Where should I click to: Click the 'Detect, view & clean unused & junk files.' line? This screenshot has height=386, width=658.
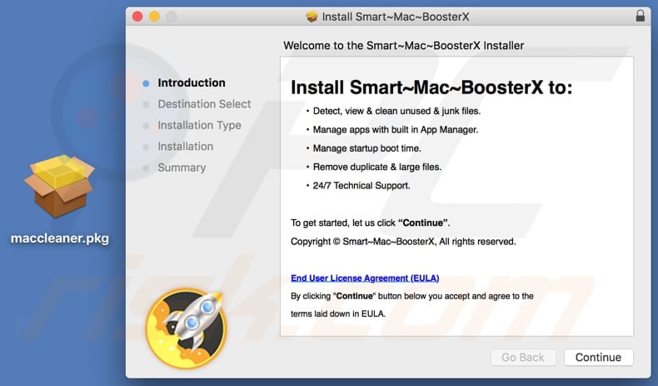coord(396,111)
